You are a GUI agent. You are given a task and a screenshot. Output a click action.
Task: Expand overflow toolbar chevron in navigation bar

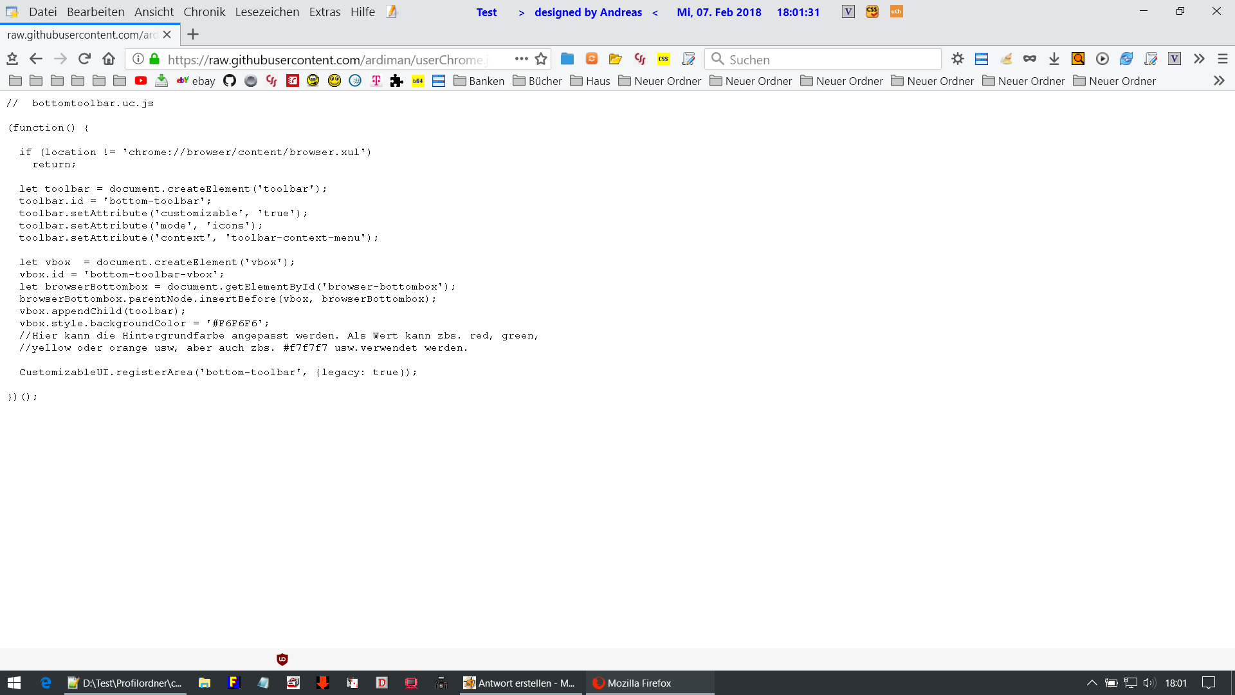click(1199, 59)
